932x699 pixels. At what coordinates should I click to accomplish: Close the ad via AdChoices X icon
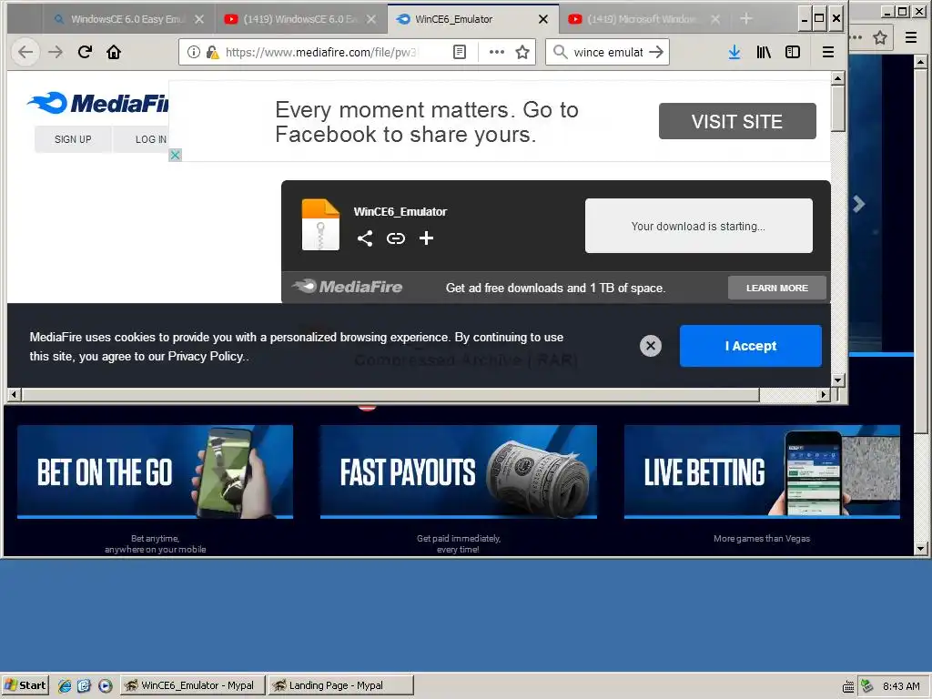[175, 155]
